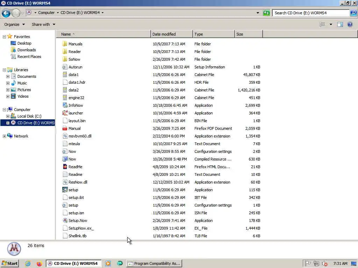The height and width of the screenshot is (268, 358).
Task: Select the Manuals folder icon
Action: pyautogui.click(x=65, y=44)
